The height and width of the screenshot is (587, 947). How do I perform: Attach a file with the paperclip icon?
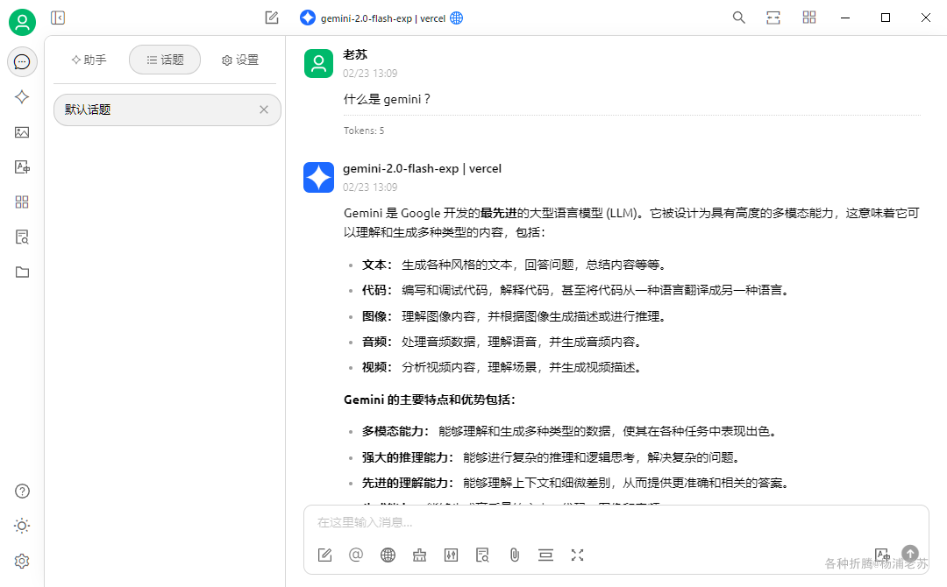tap(515, 555)
